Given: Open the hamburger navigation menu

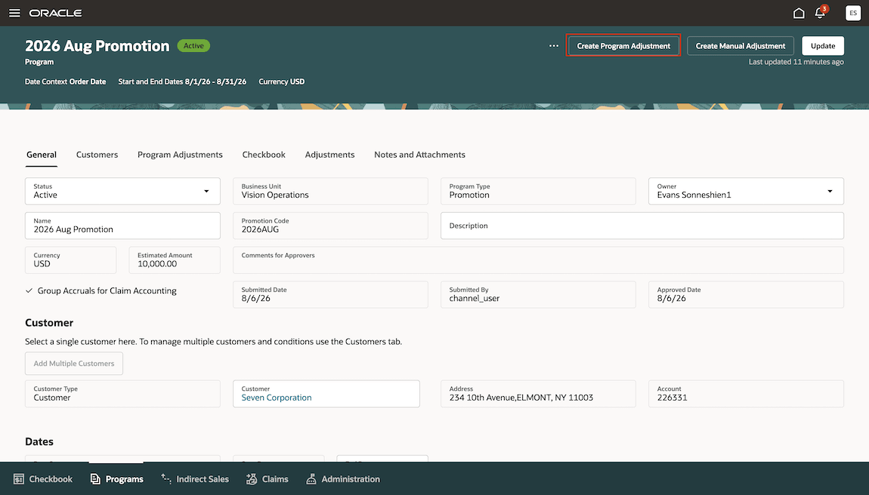Looking at the screenshot, I should point(14,13).
